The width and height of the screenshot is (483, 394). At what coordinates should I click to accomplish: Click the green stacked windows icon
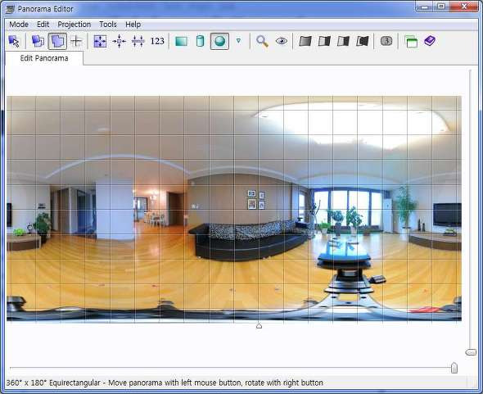click(411, 41)
